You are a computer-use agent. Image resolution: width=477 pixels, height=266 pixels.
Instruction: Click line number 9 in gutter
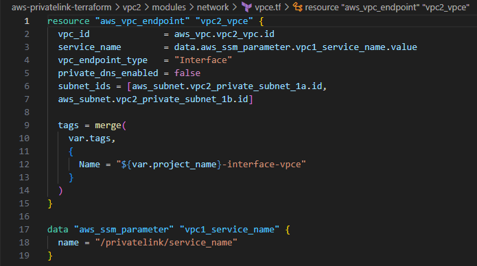27,125
